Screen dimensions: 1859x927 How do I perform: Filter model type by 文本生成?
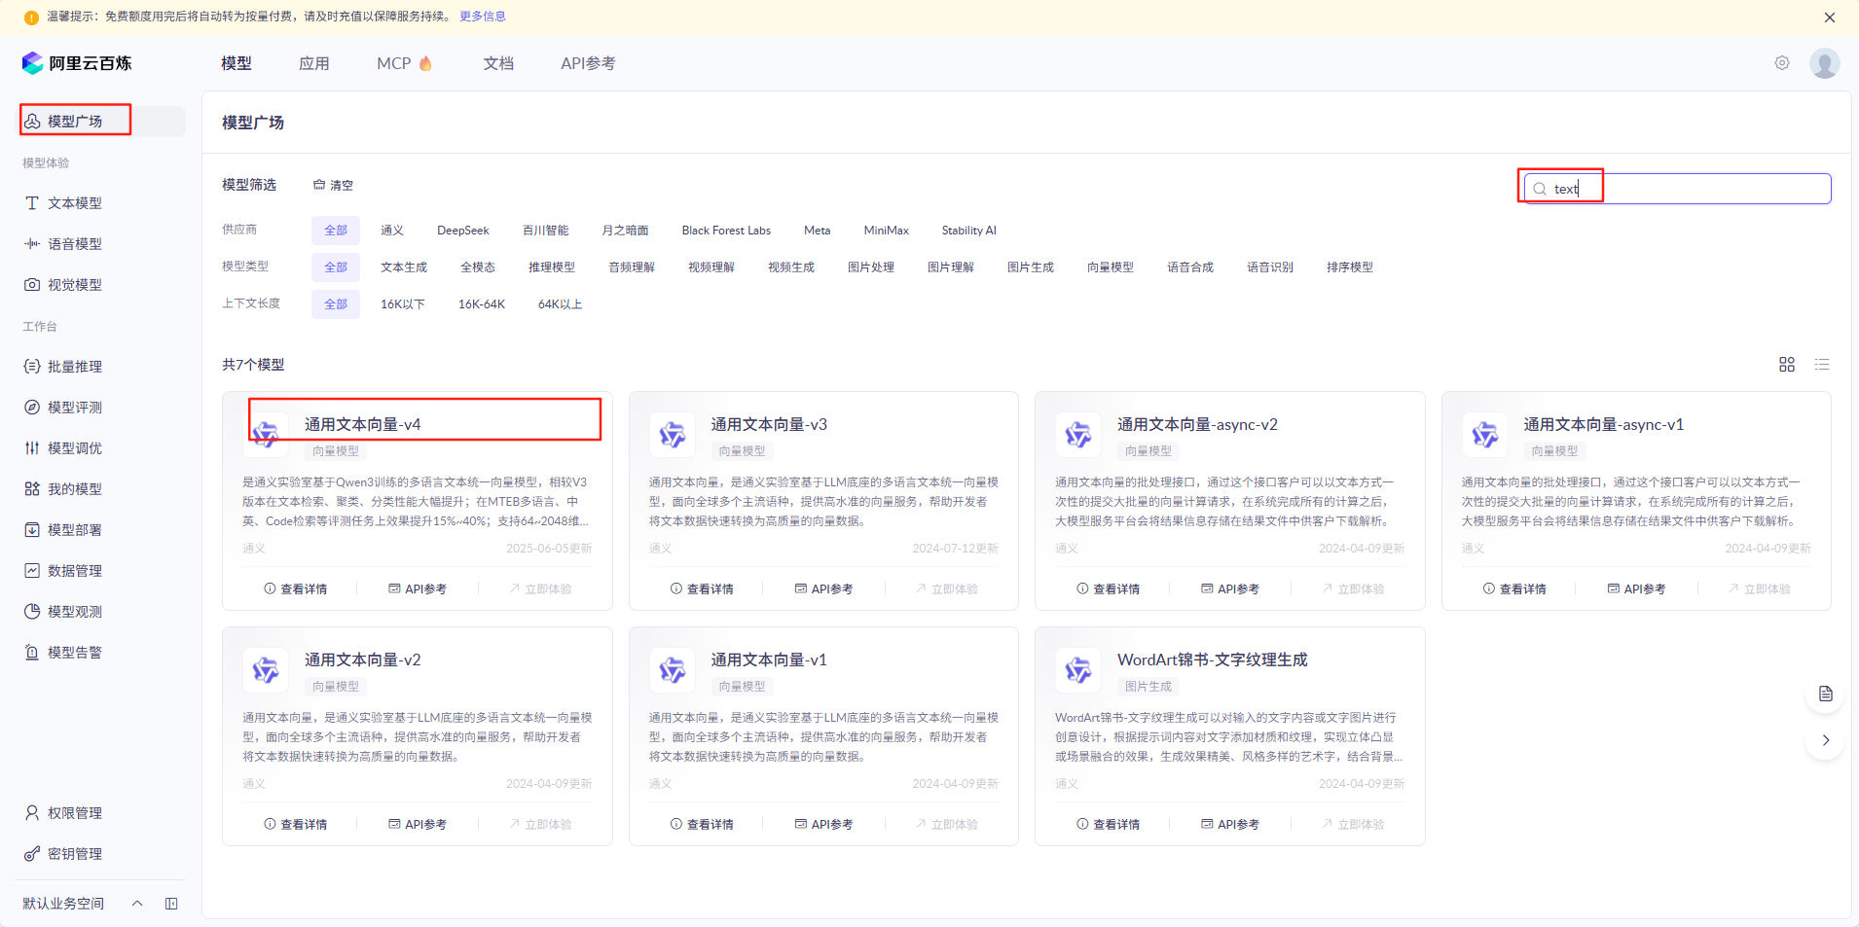pos(404,267)
